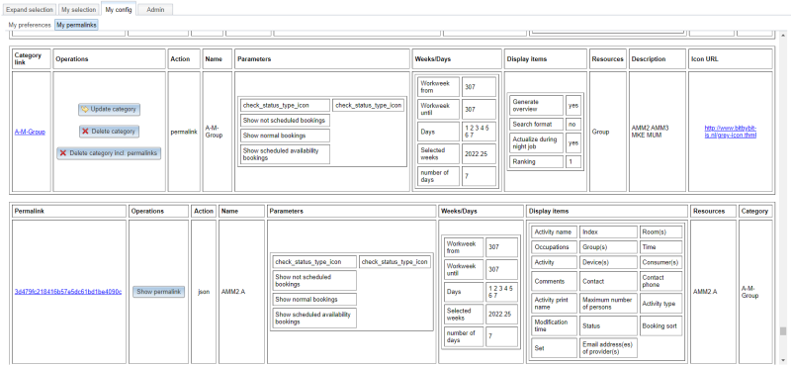Click tag icon on Update category button
791x367 pixels.
(x=85, y=109)
